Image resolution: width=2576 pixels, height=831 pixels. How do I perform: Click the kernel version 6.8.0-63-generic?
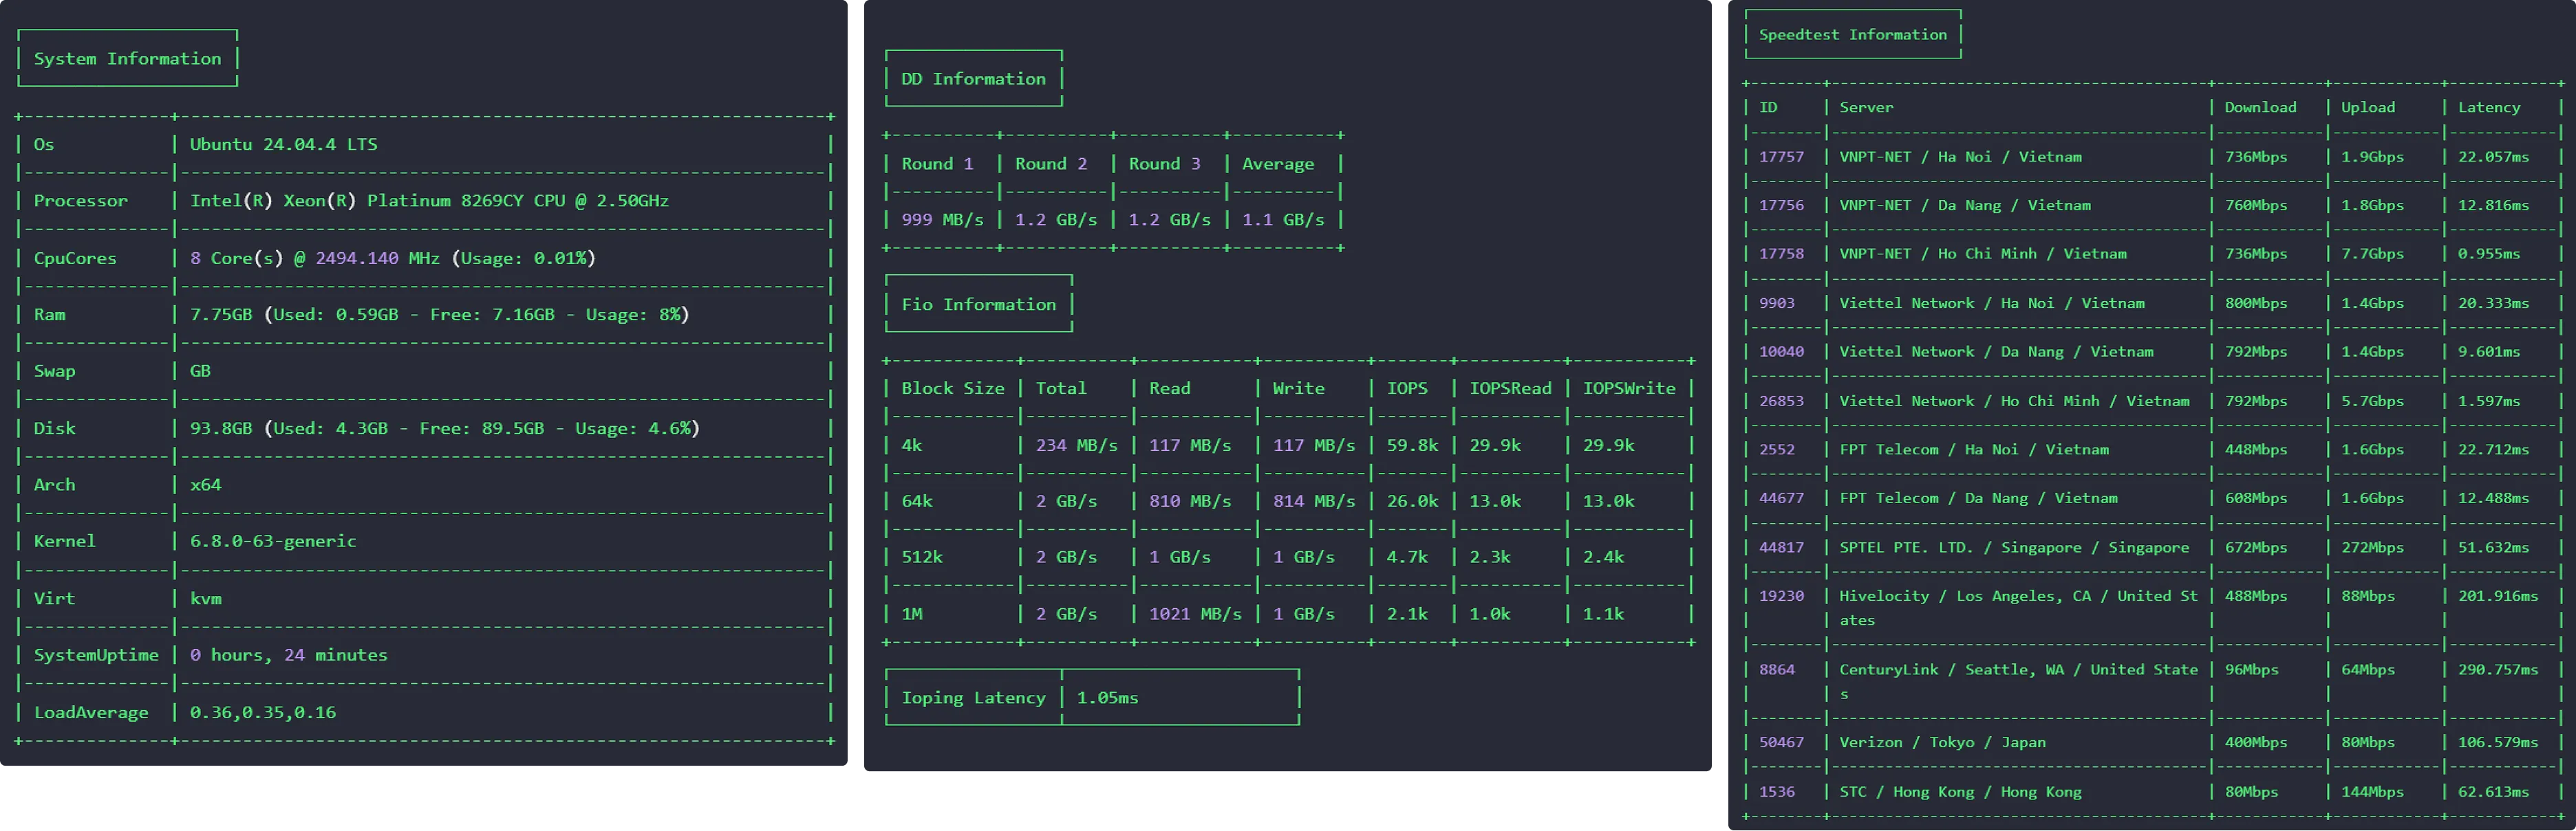tap(273, 542)
